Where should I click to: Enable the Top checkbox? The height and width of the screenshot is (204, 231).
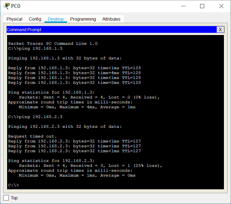coord(6,198)
